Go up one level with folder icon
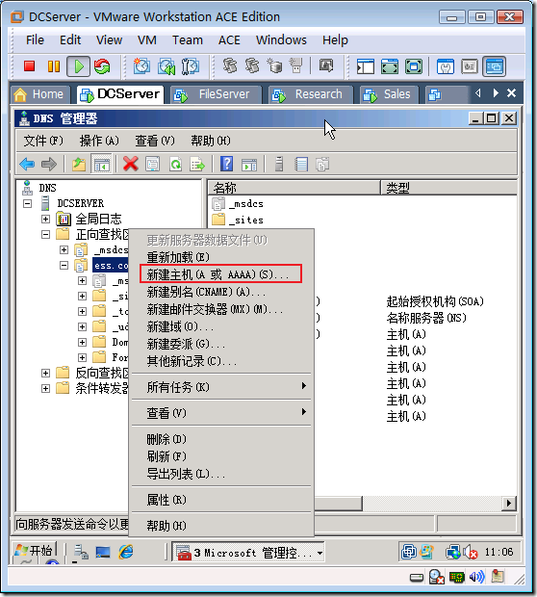 [79, 165]
